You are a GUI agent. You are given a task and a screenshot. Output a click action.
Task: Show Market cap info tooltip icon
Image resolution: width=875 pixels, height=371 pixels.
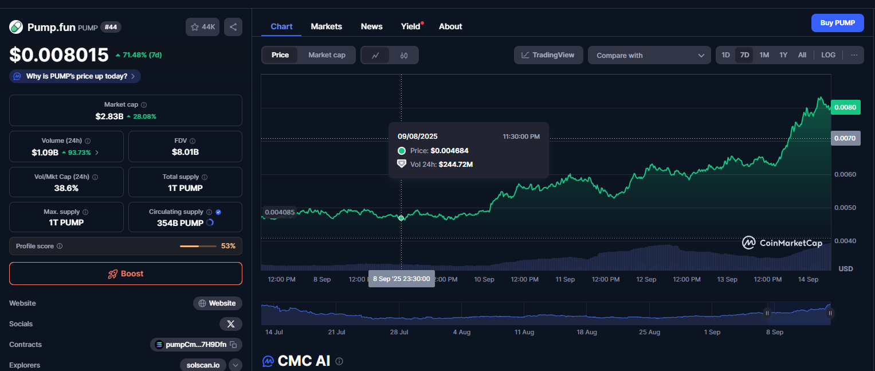click(x=144, y=105)
